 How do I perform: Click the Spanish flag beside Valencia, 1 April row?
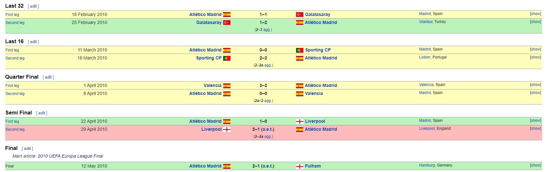(227, 86)
